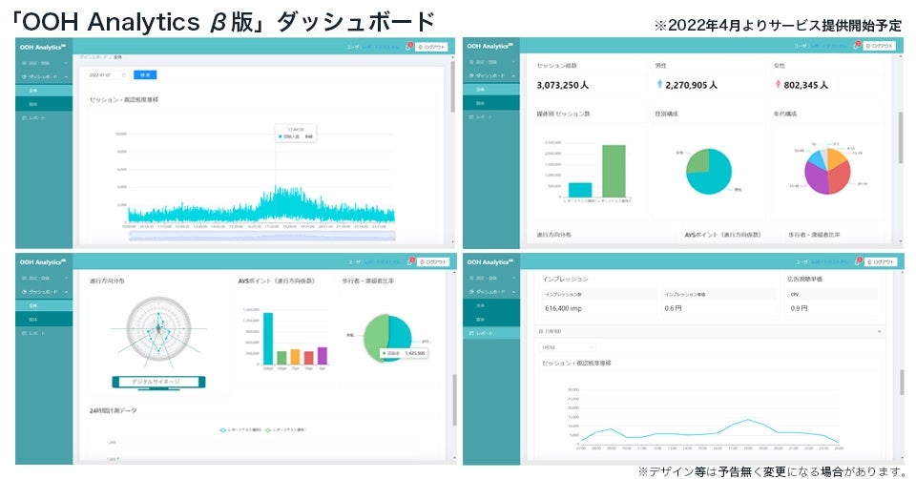The height and width of the screenshot is (479, 916).
Task: Click the vertical scrollbar of the impression report screen
Action: [900, 383]
